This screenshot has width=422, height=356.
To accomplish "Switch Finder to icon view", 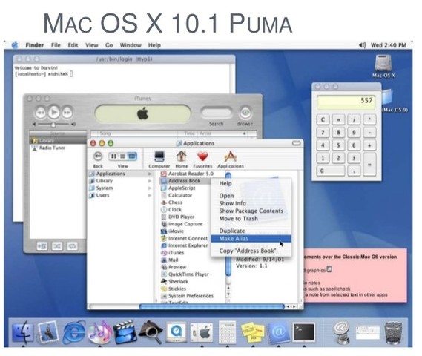I will tap(113, 156).
